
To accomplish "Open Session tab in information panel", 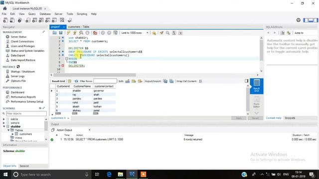I will tap(24, 166).
